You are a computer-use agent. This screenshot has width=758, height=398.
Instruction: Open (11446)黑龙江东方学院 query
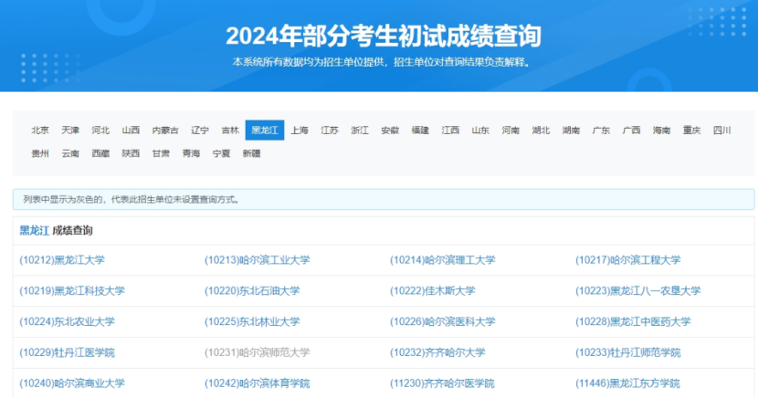coord(627,383)
